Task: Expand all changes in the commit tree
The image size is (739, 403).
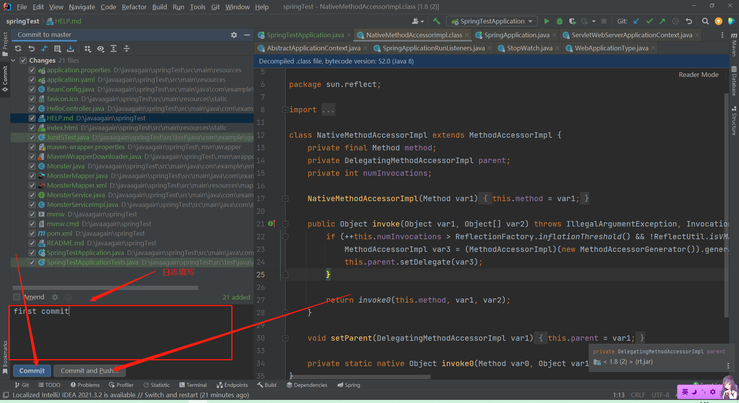Action: pos(114,48)
